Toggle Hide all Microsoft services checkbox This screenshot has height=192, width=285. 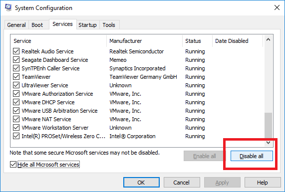click(13, 165)
